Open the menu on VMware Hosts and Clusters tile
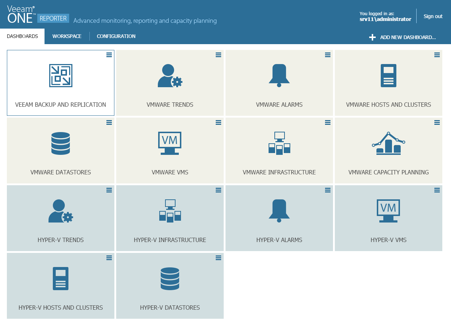 click(x=437, y=55)
